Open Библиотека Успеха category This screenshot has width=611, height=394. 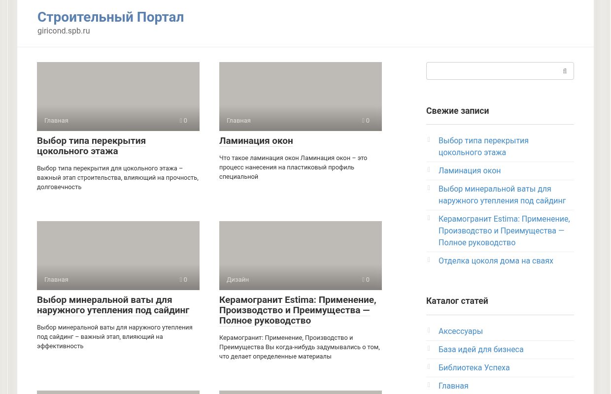click(474, 368)
